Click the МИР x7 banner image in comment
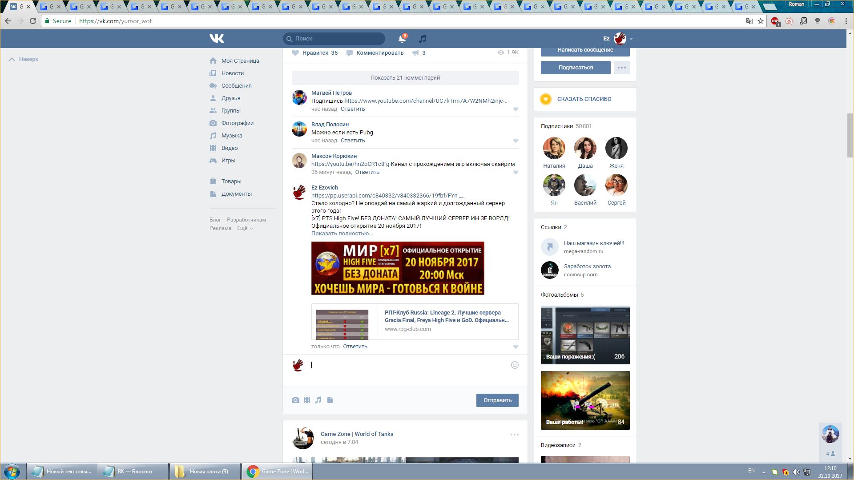The image size is (854, 480). coord(398,268)
